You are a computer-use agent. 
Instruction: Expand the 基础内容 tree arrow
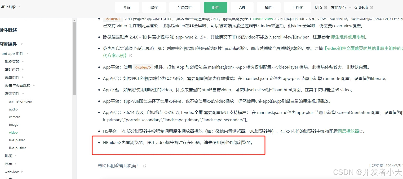[x=23, y=69]
